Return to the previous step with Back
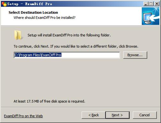 click(x=93, y=115)
